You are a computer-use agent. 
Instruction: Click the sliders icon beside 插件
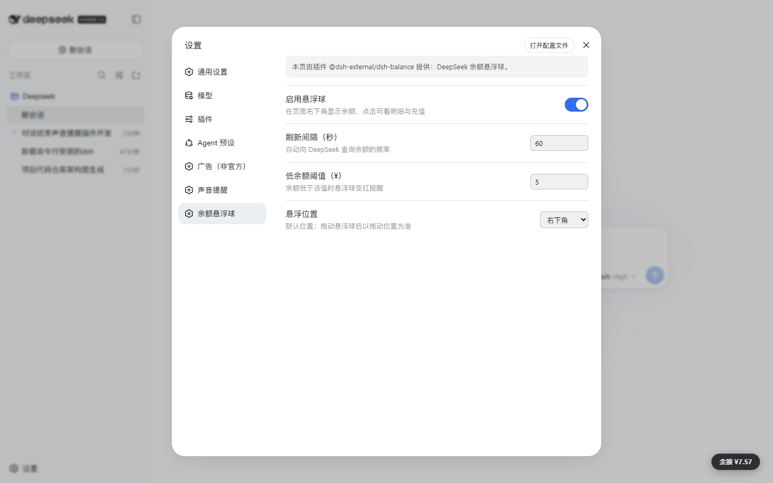pos(189,119)
